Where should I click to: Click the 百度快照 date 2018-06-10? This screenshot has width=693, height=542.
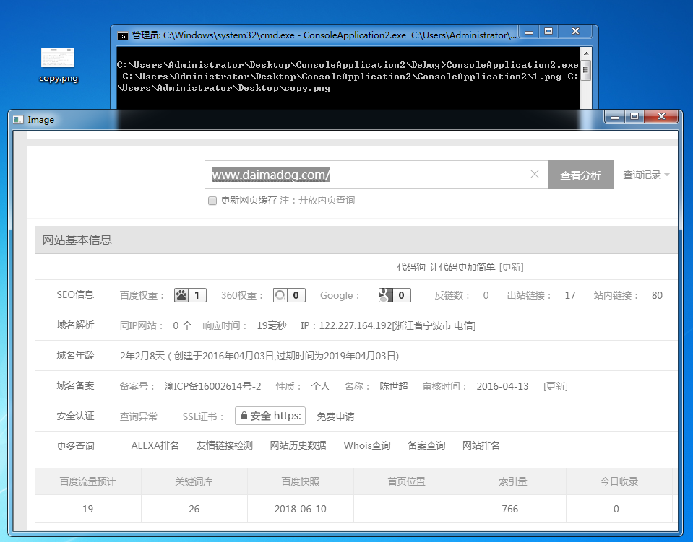pyautogui.click(x=301, y=509)
